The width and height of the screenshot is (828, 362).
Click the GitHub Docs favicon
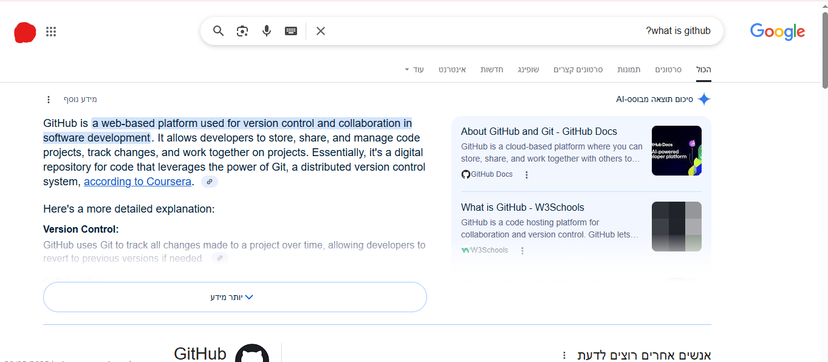(x=466, y=174)
